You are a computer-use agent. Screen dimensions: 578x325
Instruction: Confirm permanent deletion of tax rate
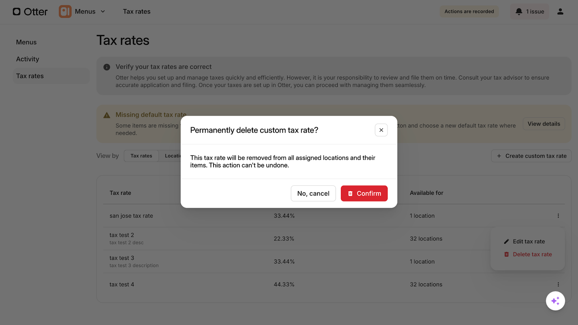(364, 193)
